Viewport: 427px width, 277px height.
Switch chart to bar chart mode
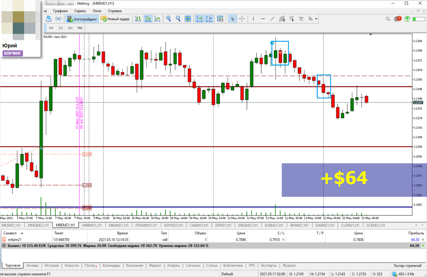coord(138,19)
